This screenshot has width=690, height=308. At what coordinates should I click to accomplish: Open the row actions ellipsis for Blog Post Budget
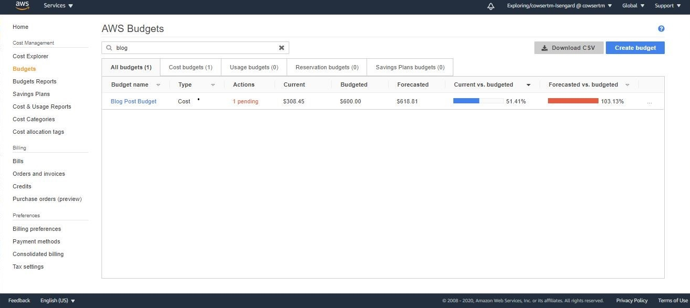pyautogui.click(x=650, y=101)
